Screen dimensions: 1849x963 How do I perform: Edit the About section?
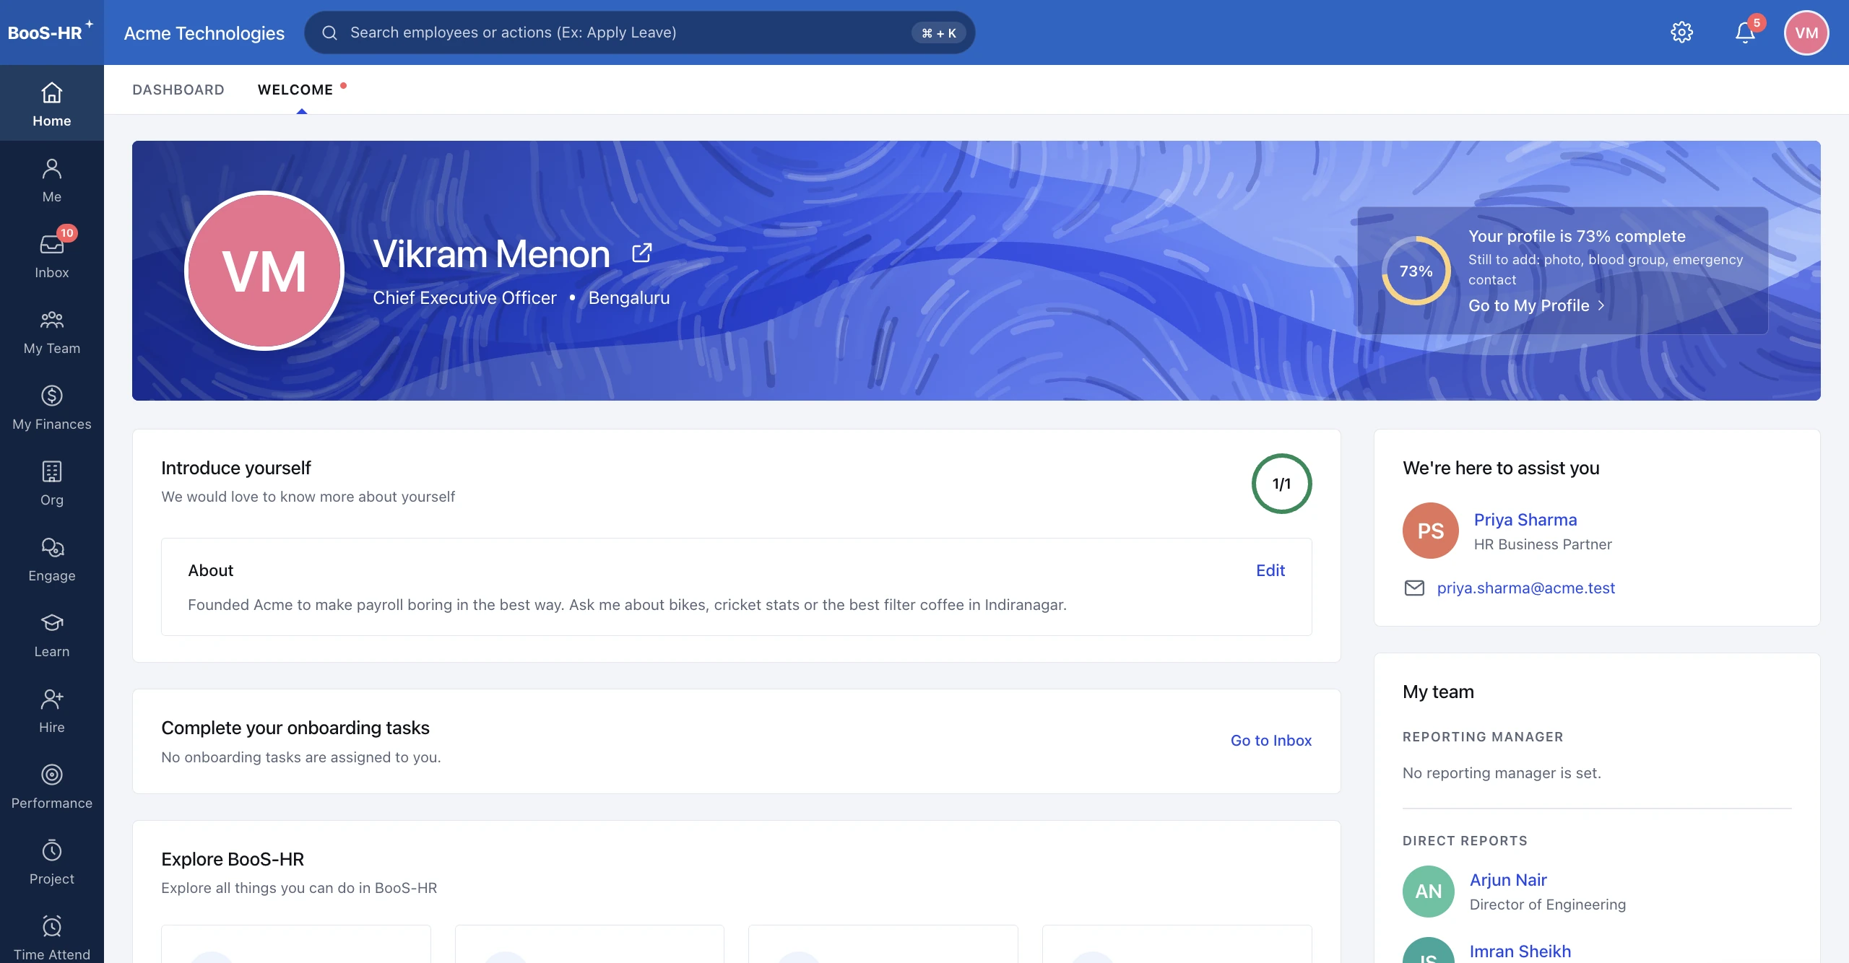click(1270, 570)
